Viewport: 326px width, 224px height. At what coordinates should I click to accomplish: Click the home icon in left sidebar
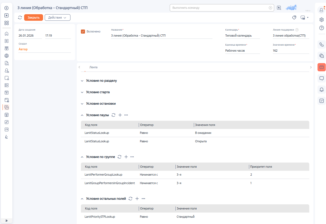7,34
